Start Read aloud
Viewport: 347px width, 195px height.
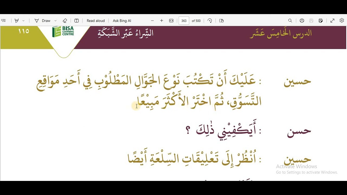[x=96, y=21]
